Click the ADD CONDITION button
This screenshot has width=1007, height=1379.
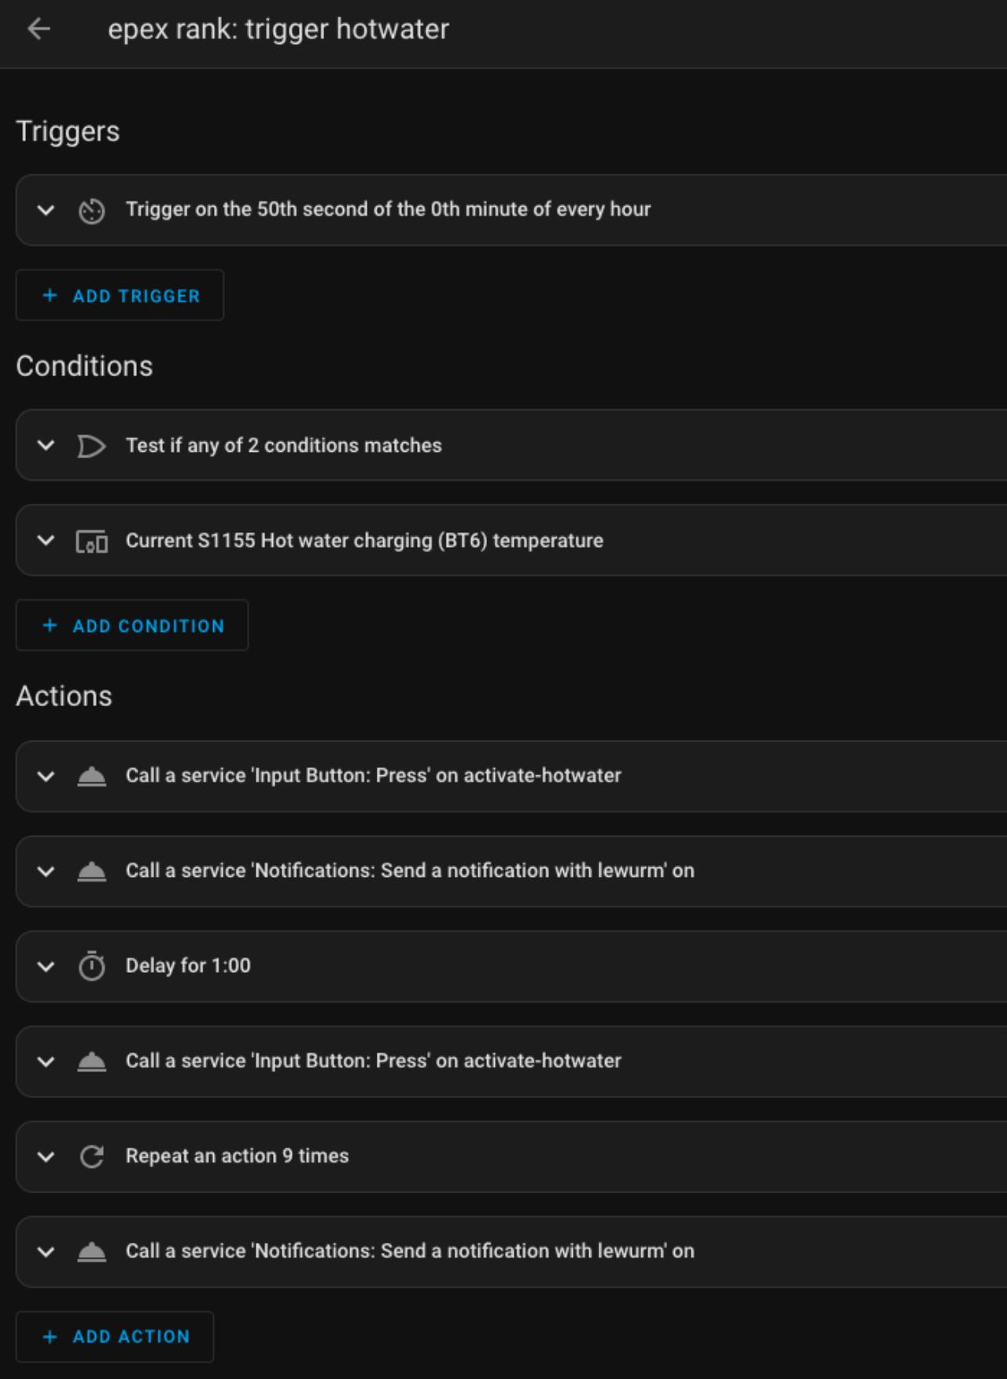point(132,625)
